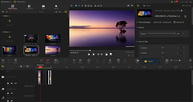Click the resolution information icon

click(x=182, y=11)
